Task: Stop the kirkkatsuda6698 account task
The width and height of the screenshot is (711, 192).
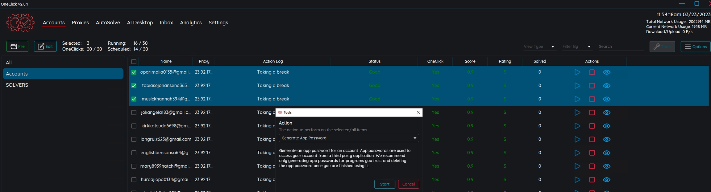Action: [x=592, y=126]
